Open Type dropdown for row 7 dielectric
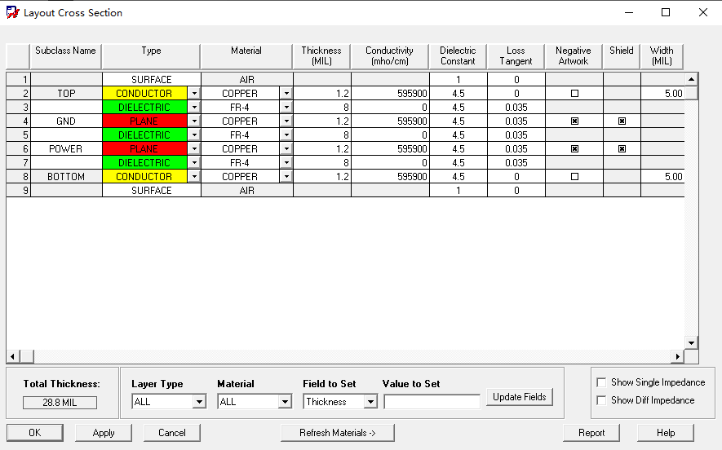 pos(194,162)
